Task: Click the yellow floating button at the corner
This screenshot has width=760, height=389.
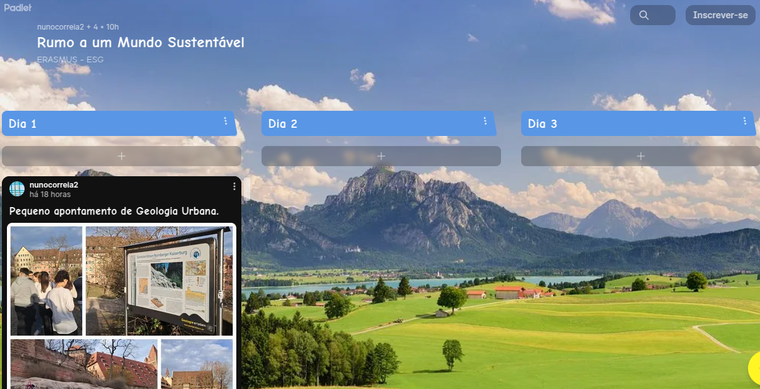Action: (754, 368)
